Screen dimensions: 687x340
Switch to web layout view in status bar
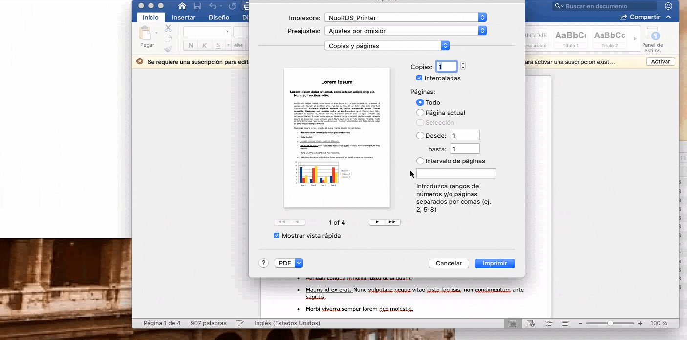coord(531,323)
